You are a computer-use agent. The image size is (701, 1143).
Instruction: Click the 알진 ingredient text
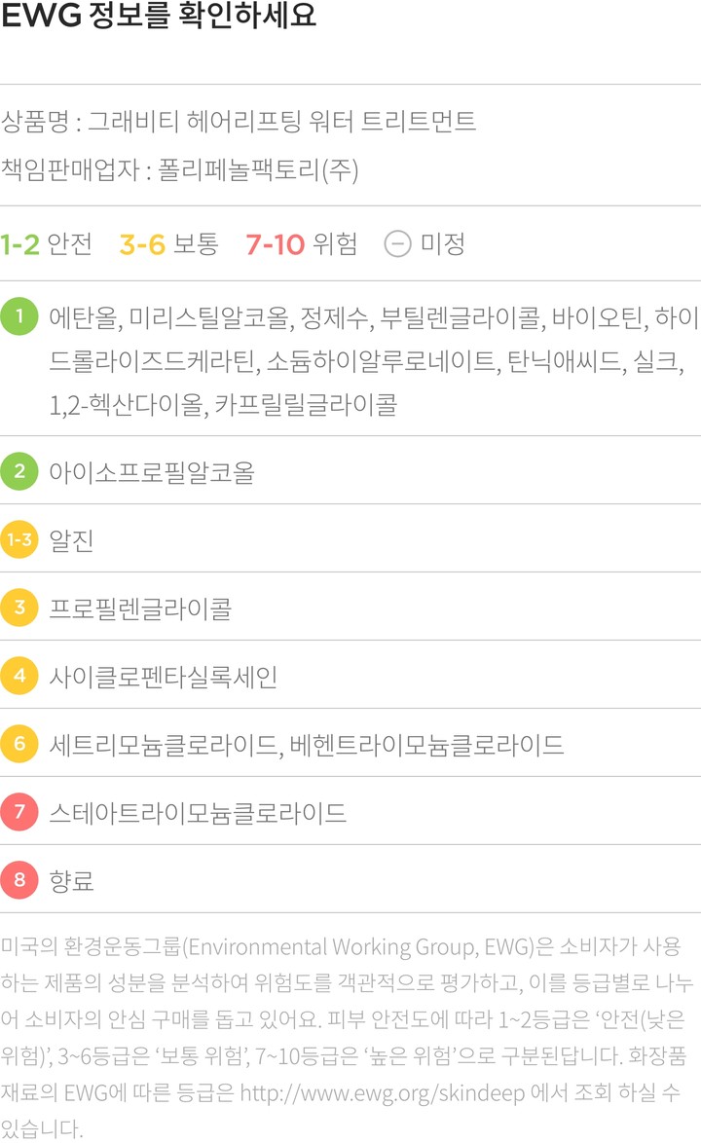pos(71,540)
